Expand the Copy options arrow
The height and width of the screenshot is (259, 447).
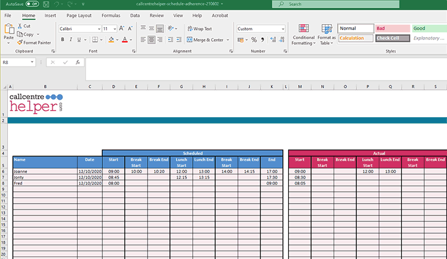tap(38, 34)
